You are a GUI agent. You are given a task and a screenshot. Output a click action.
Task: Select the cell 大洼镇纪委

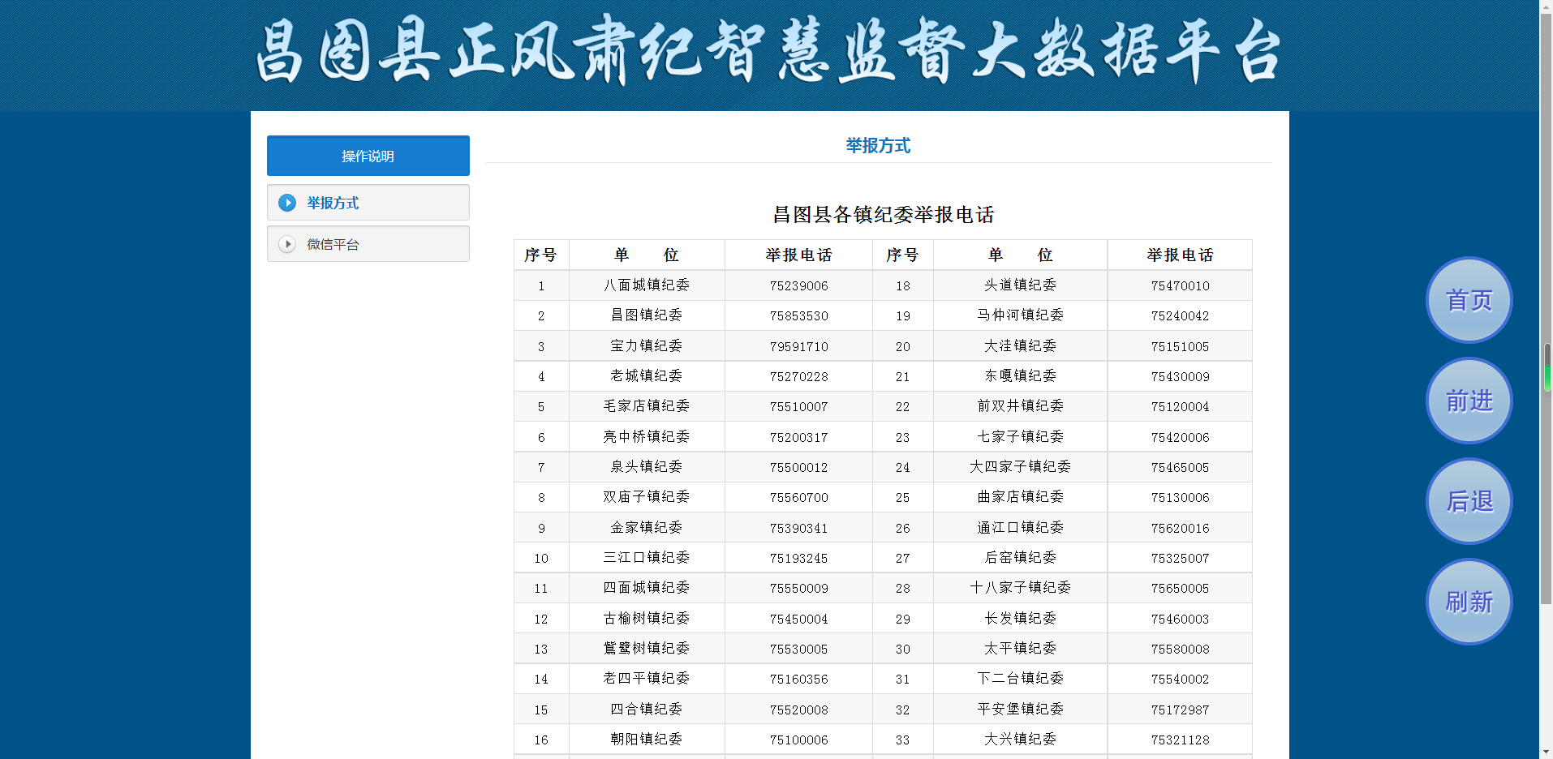click(1021, 346)
